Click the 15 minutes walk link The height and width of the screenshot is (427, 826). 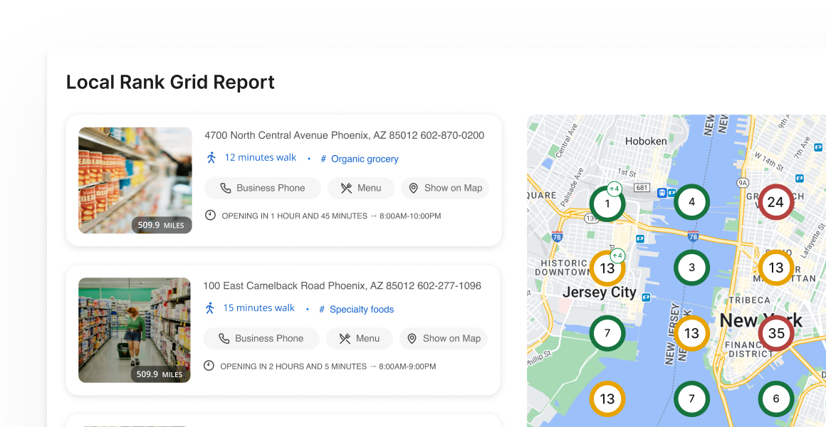click(258, 308)
